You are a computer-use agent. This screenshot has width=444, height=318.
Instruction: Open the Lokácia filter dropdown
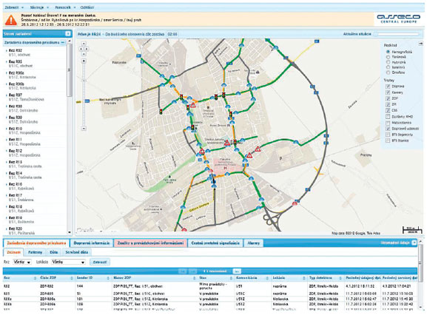[61, 262]
